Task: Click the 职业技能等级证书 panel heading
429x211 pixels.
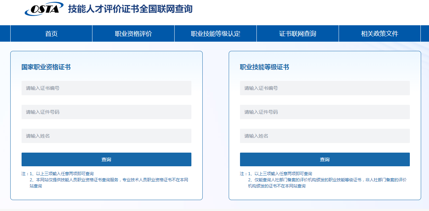Action: point(264,67)
